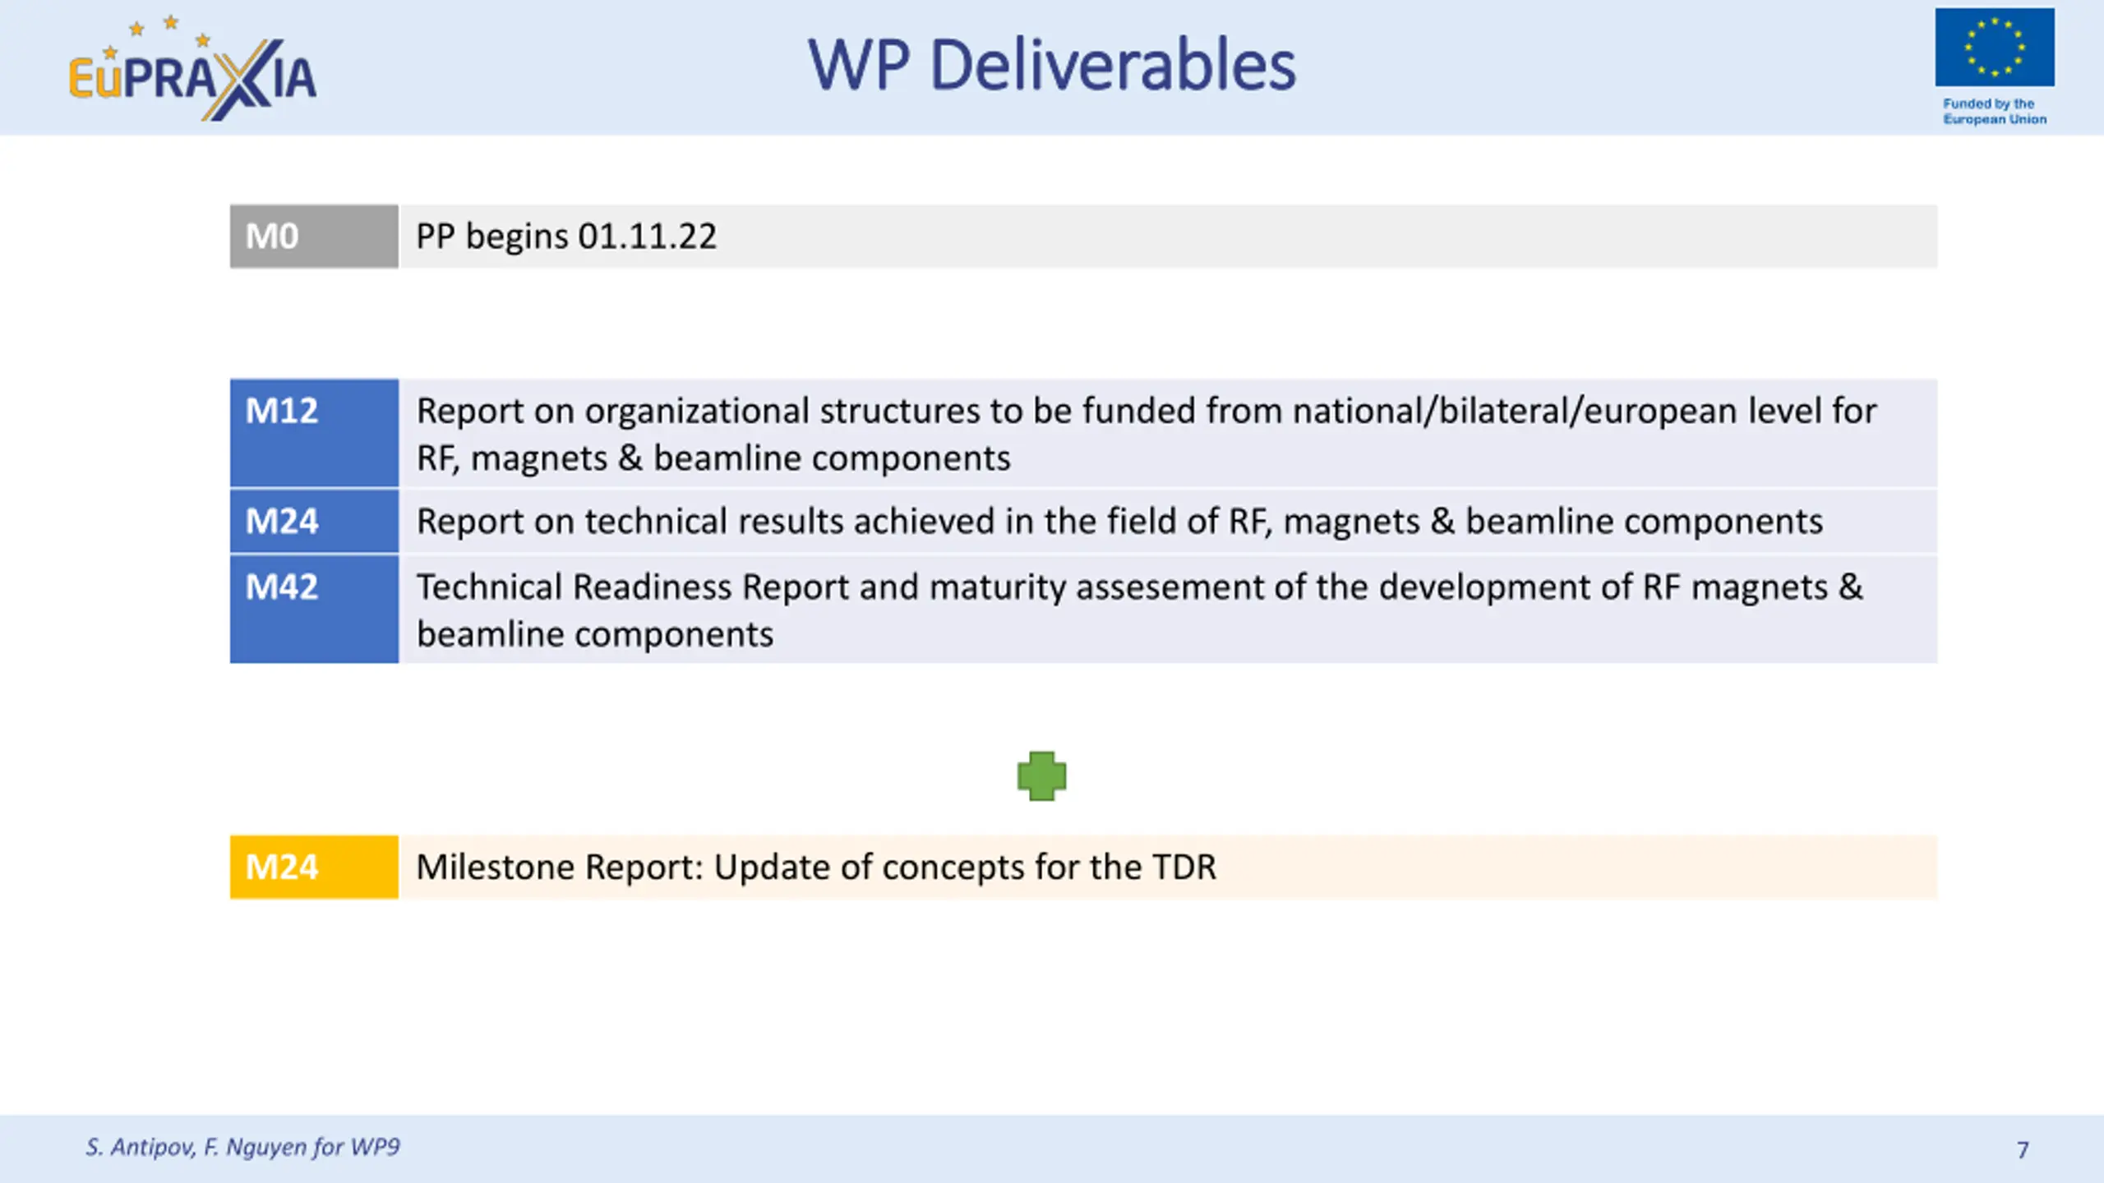Click the 'PP begins 01.11.22' text
Image resolution: width=2104 pixels, height=1183 pixels.
click(x=566, y=237)
